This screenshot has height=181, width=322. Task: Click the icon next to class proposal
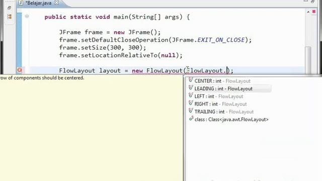(x=191, y=119)
